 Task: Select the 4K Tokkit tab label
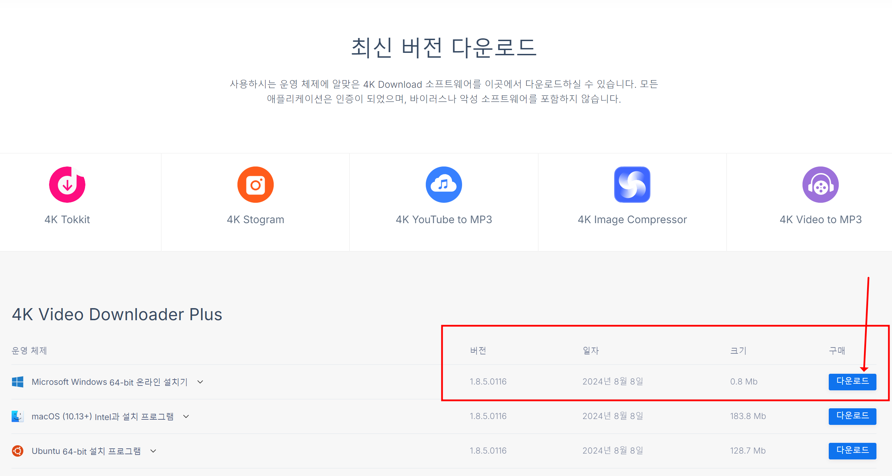[x=67, y=219]
